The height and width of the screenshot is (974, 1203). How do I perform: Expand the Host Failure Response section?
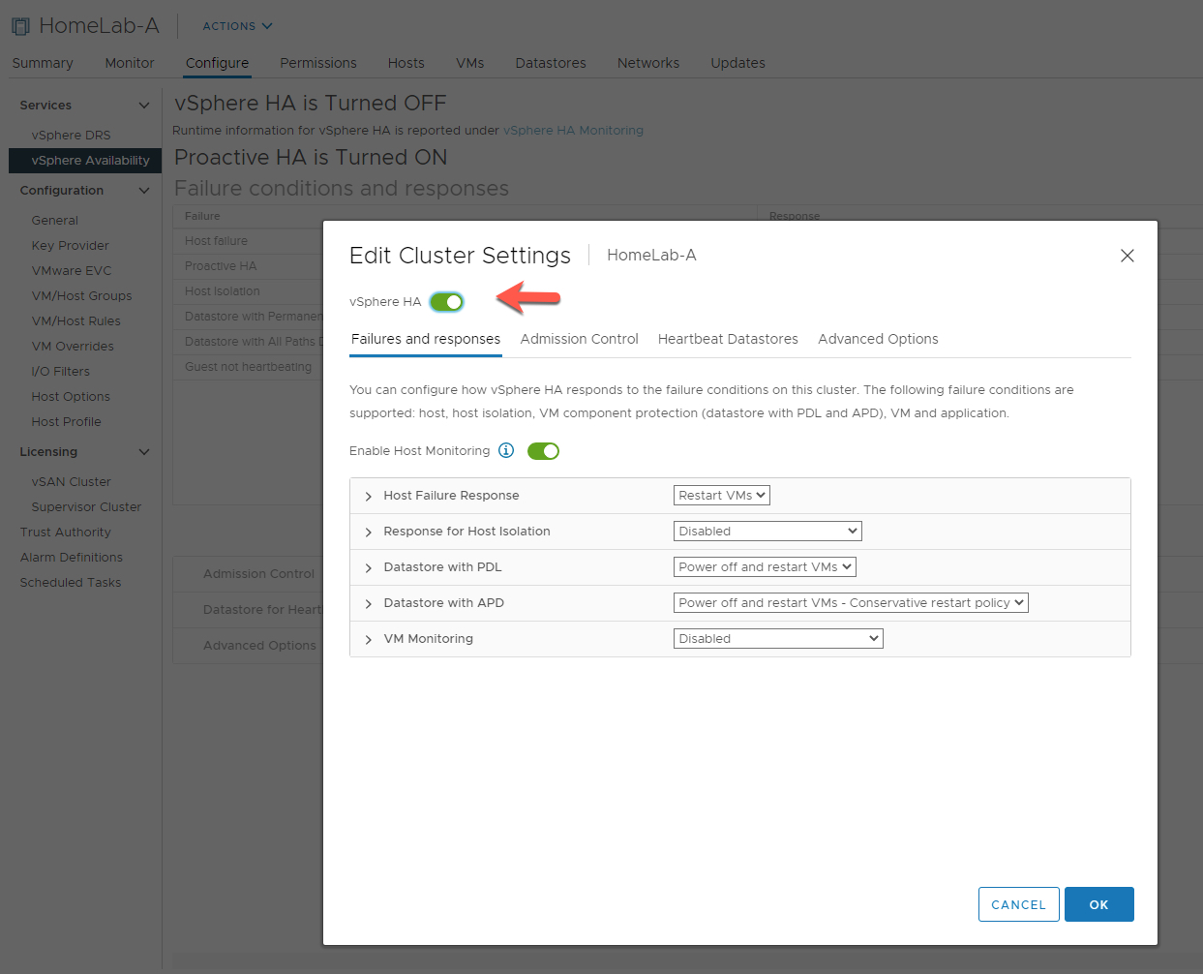(x=367, y=495)
